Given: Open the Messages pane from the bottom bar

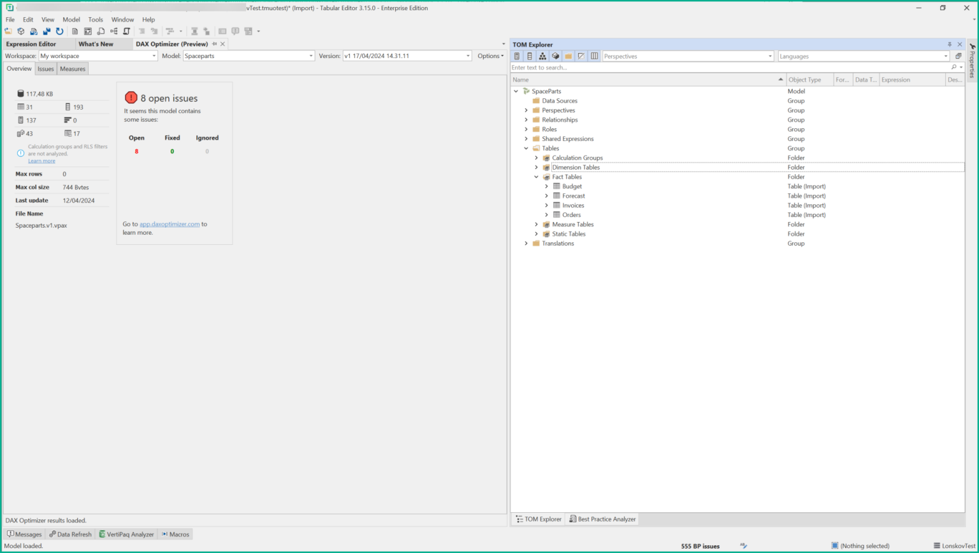Looking at the screenshot, I should [x=25, y=534].
